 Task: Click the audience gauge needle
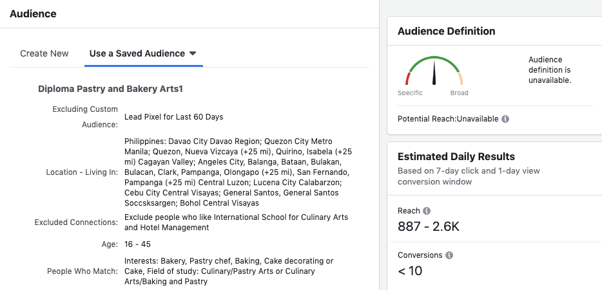434,72
